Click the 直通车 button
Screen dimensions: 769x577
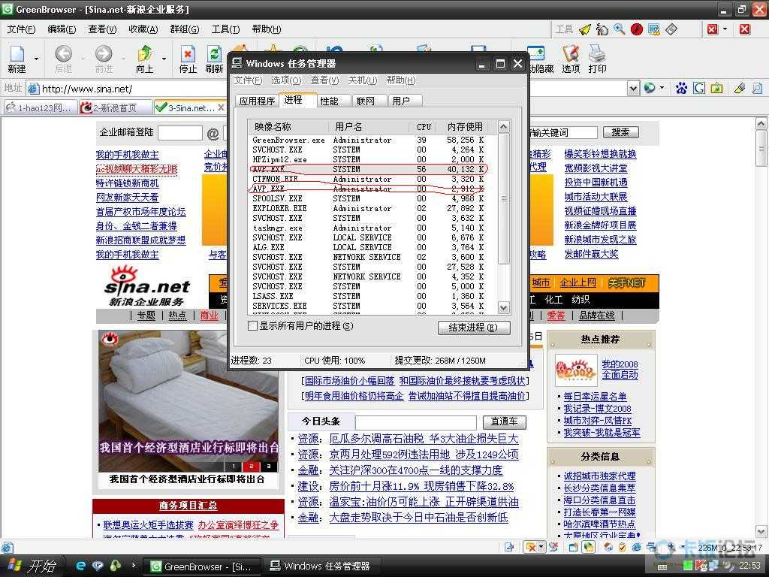pyautogui.click(x=504, y=421)
